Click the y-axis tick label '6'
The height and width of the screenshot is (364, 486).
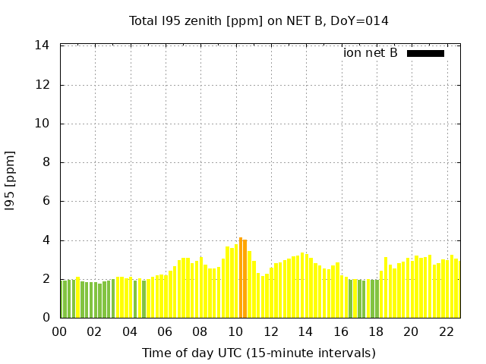pos(46,202)
